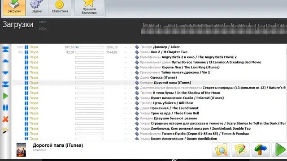Click pause icon in El Camino row
Viewport: 287px width, 161px height.
[x=26, y=63]
